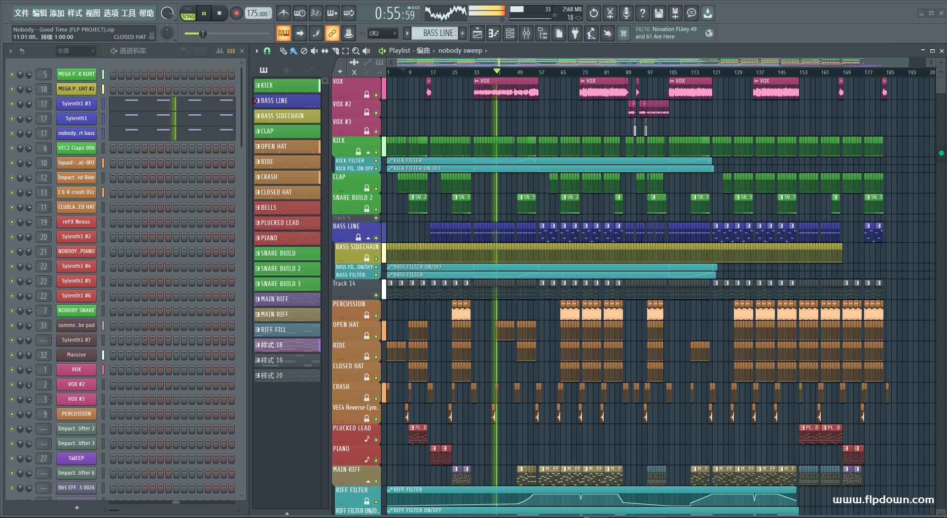Toggle overdub blend recording icon
The height and width of the screenshot is (518, 947).
[x=332, y=13]
